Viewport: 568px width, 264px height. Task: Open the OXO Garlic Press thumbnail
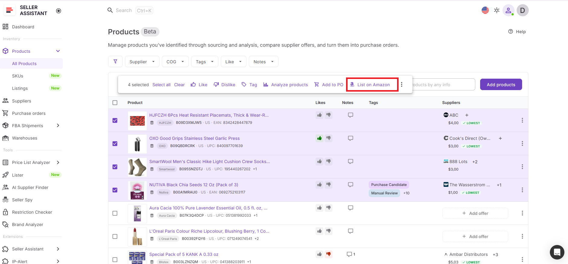(137, 143)
